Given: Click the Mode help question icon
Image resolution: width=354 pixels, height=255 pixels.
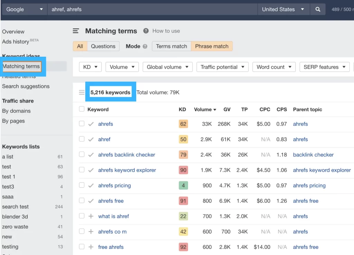Looking at the screenshot, I should [145, 46].
